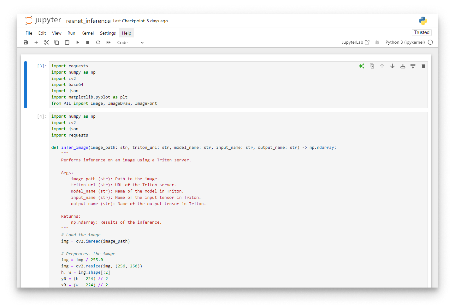Screen dimensions: 455x308
Task: Move cell [3] down with arrow icon
Action: point(392,66)
